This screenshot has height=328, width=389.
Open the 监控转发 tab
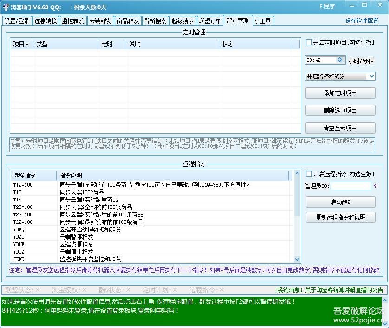click(73, 21)
